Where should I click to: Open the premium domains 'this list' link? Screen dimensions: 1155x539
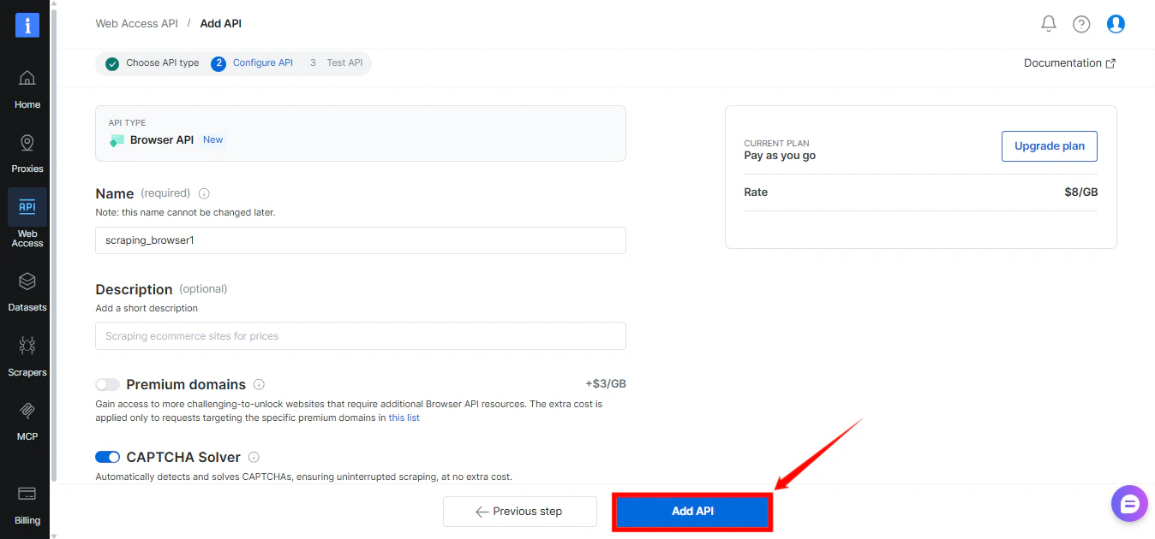point(404,418)
